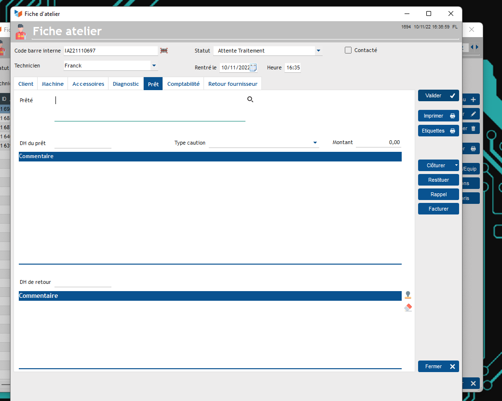This screenshot has width=502, height=401.
Task: Select the Retour fournisseur tab
Action: pos(232,84)
